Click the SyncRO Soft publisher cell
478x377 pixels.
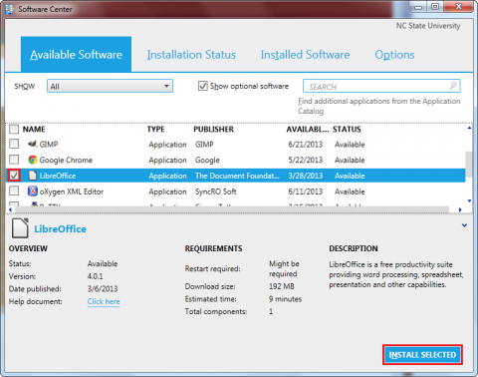click(216, 191)
